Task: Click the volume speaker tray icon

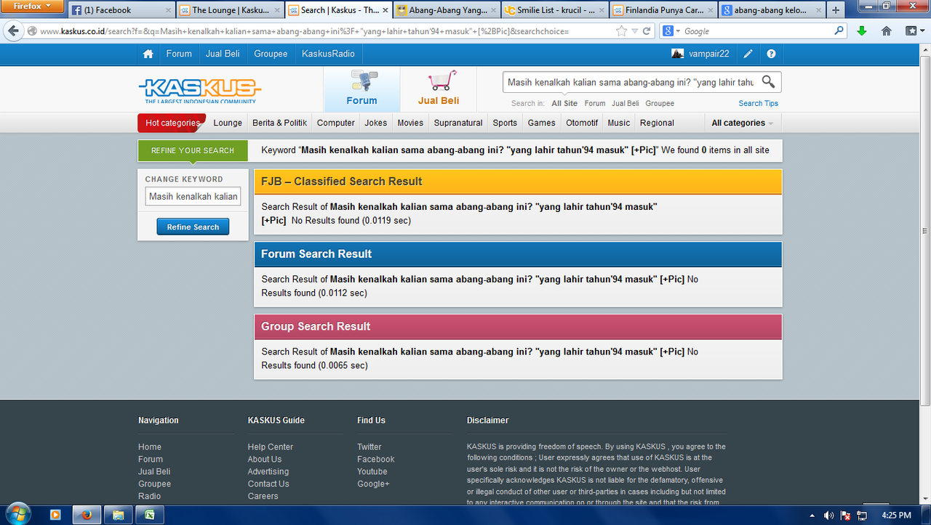Action: pos(828,515)
